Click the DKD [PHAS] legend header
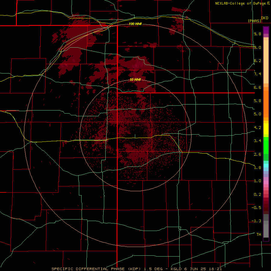 click(258, 19)
